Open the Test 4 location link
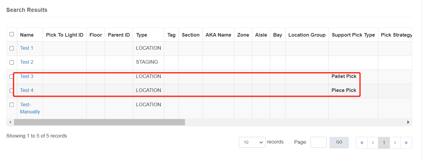The height and width of the screenshot is (161, 425). click(x=27, y=90)
